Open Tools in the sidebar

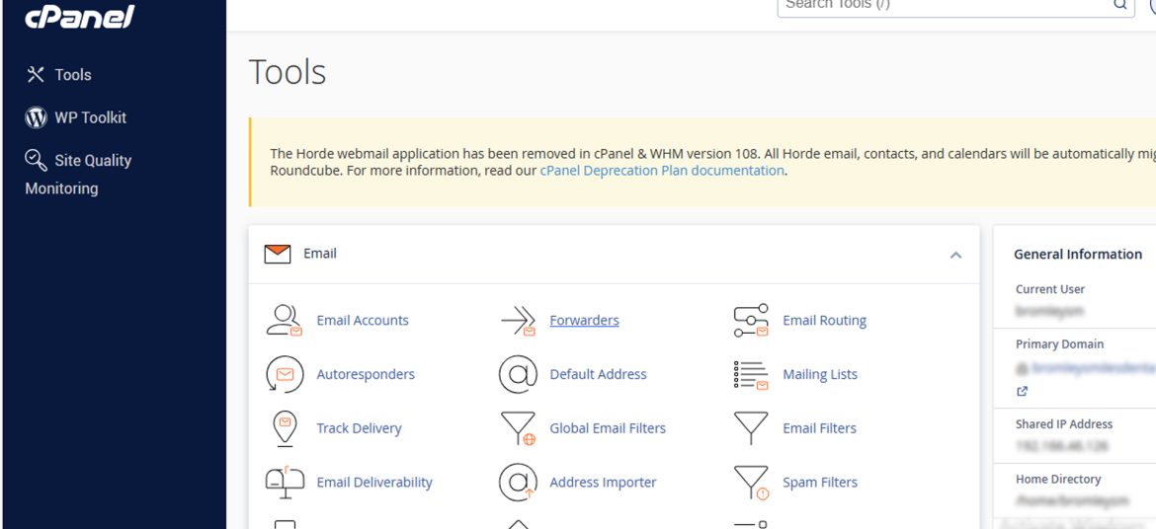coord(72,75)
